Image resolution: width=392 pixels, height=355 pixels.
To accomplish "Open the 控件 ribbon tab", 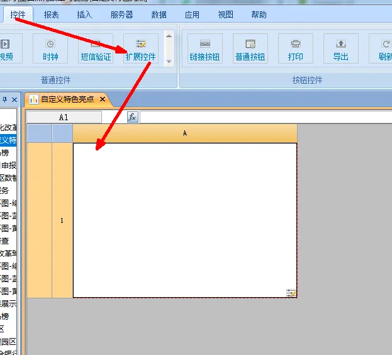I will tap(18, 14).
